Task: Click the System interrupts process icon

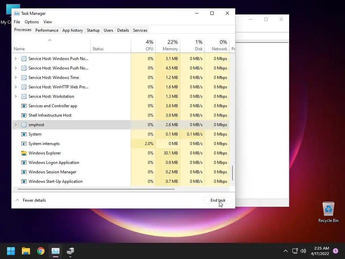Action: coord(24,144)
